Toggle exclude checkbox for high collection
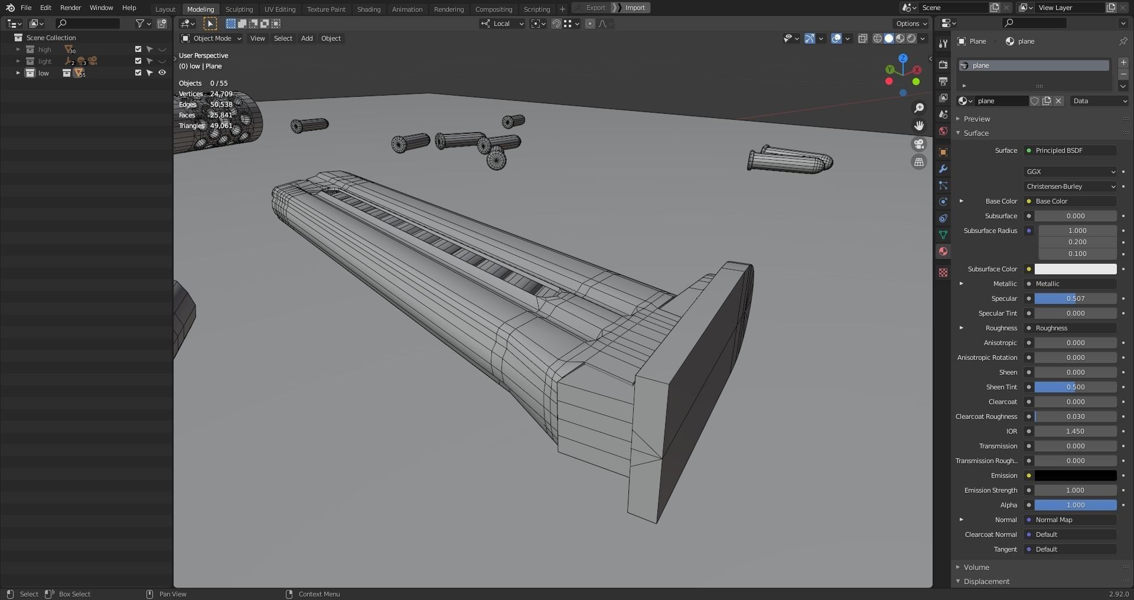Screen dimensions: 1134x600 click(x=138, y=50)
